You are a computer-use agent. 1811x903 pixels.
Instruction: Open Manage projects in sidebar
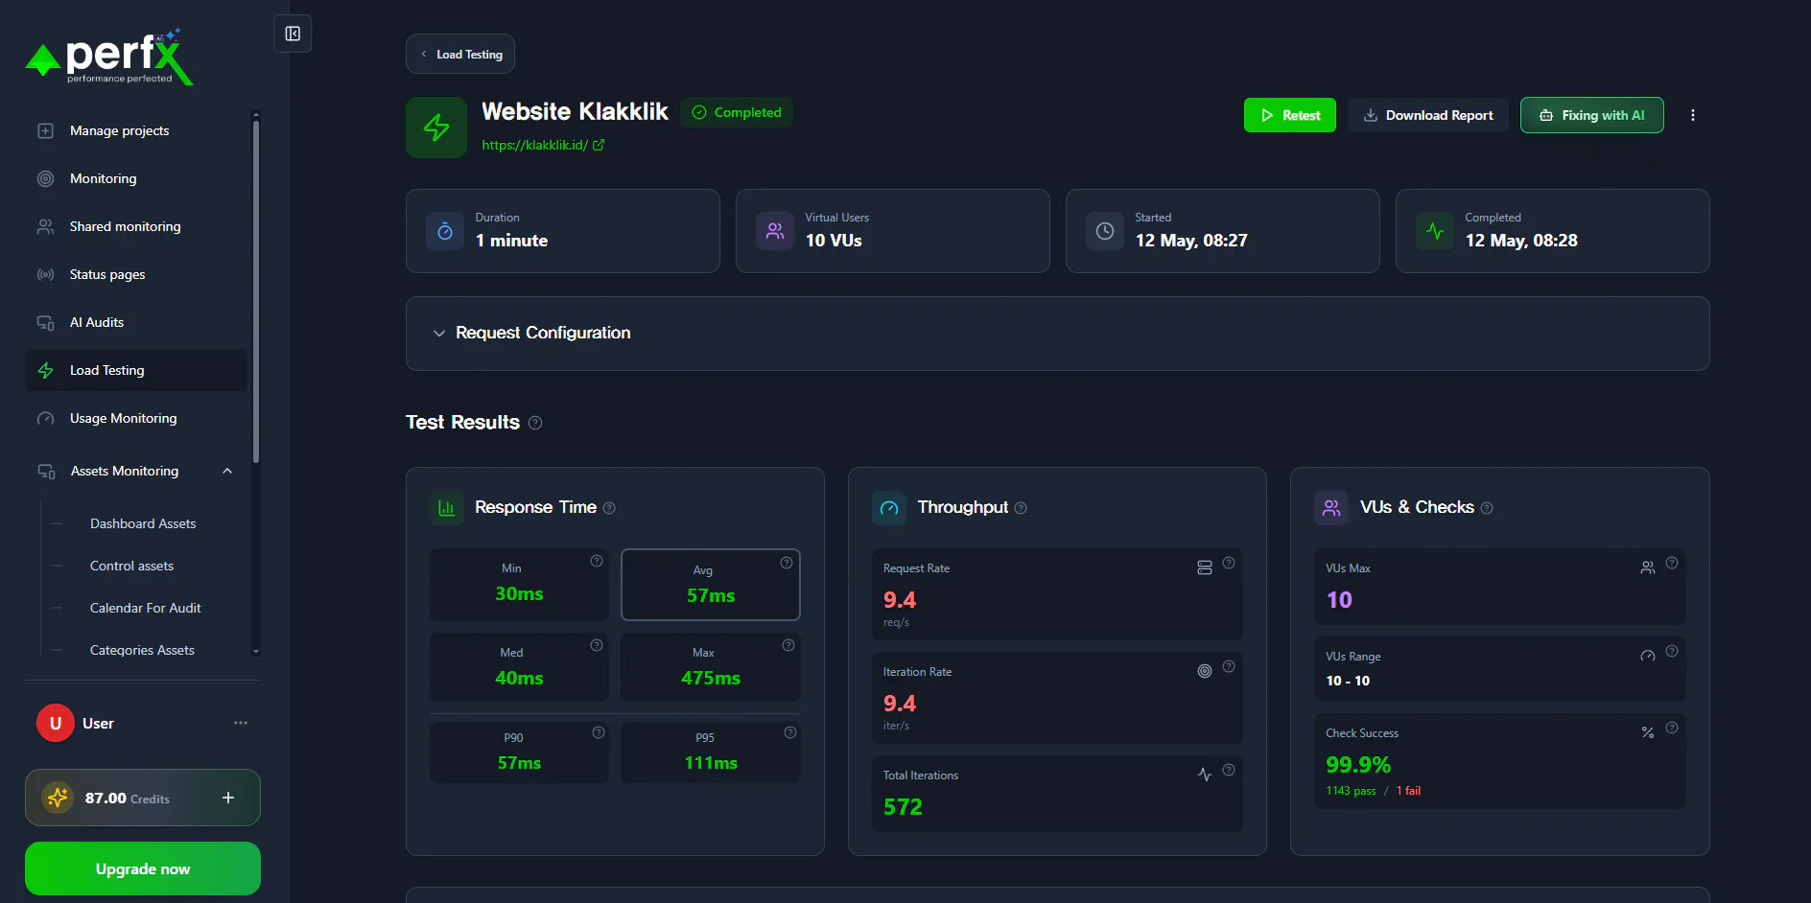pos(136,130)
